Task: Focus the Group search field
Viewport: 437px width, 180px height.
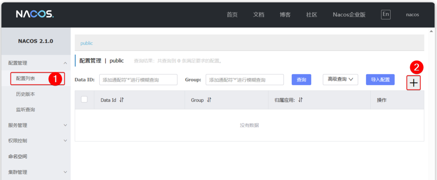Action: 245,80
